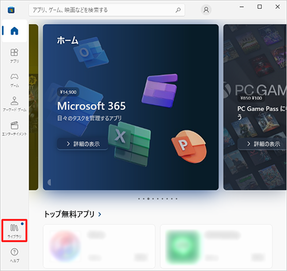This screenshot has height=271, width=287.
Task: Click the partially visible yellow banner on left
Action: tap(33, 107)
